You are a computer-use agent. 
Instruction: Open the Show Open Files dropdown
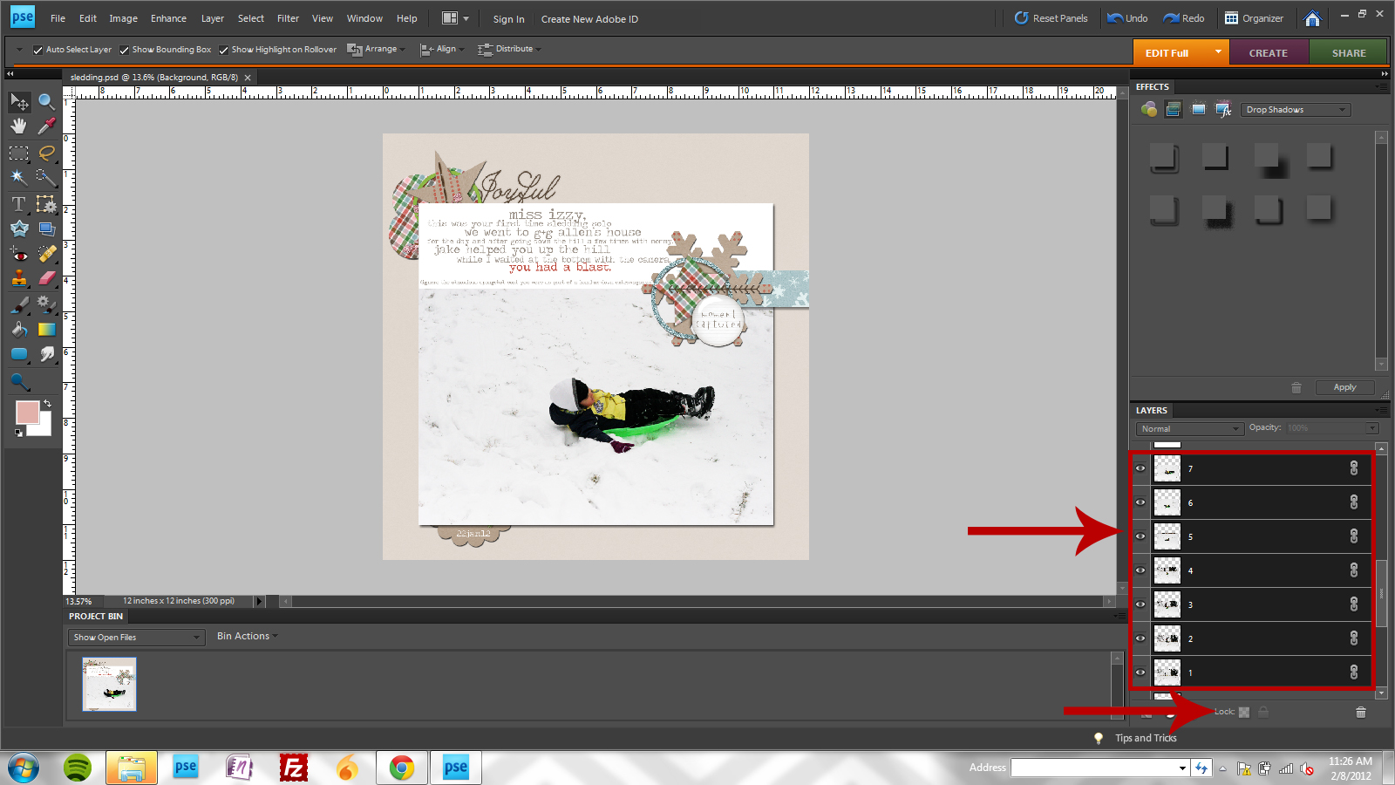point(135,637)
